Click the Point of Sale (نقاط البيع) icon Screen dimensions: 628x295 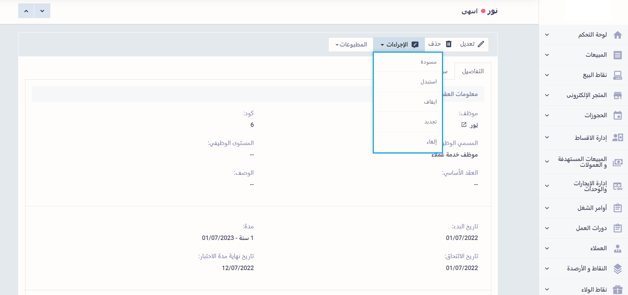(x=617, y=75)
